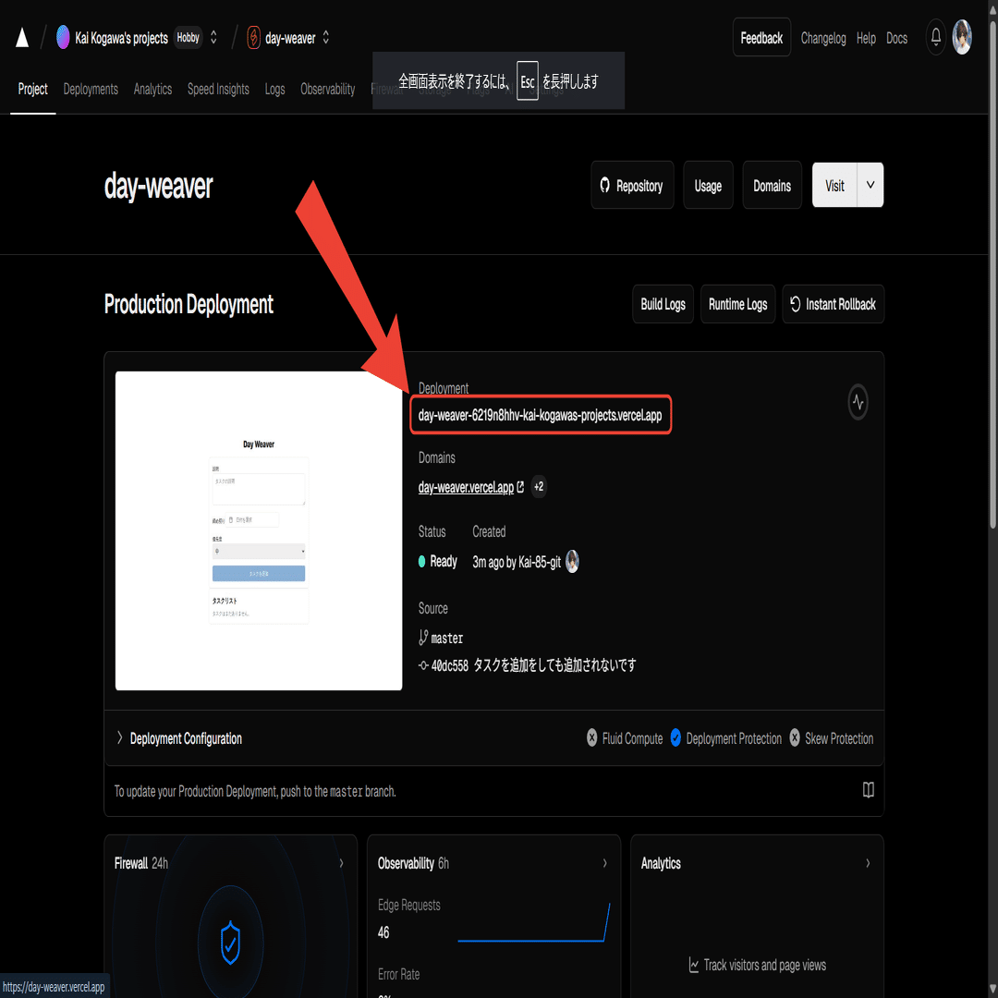Click the Visit button
The height and width of the screenshot is (998, 998).
[834, 185]
